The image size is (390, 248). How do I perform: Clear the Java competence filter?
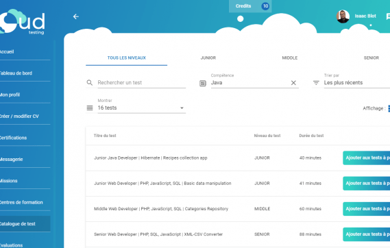(x=293, y=83)
